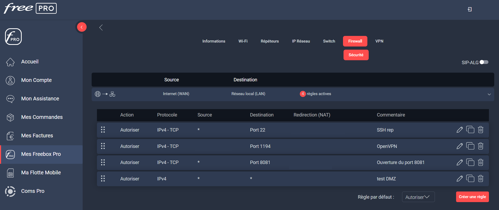The width and height of the screenshot is (499, 210).
Task: Switch to the VPN tab
Action: point(379,41)
